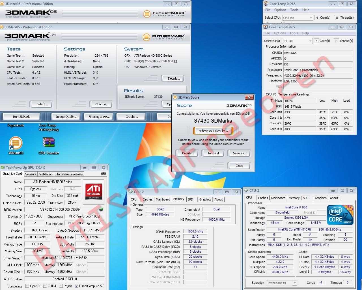Click 3DMark05 front window title icon
Viewport: 362px width, 290px height.
click(2, 27)
